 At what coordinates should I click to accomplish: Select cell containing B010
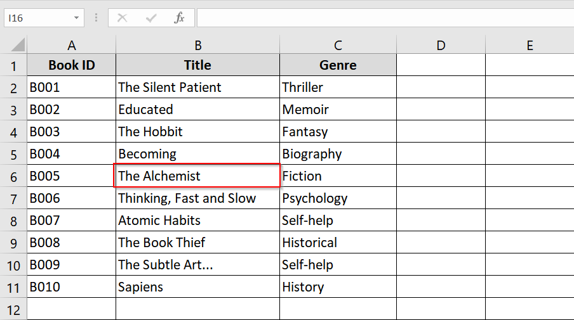[71, 287]
